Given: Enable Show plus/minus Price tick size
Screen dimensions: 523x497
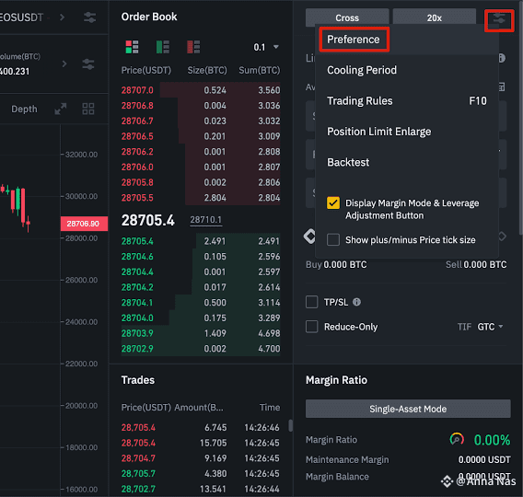Looking at the screenshot, I should point(333,239).
